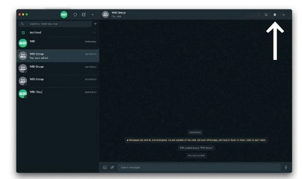Screen dimensions: 302x179
Task: Start a new chat with compose icon
Action: pyautogui.click(x=84, y=14)
